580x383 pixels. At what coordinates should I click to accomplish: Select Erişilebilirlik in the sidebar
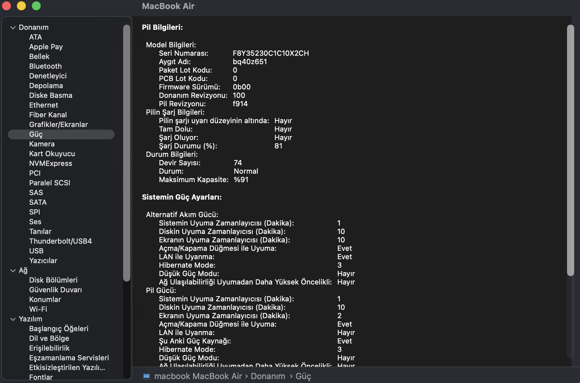[49, 348]
